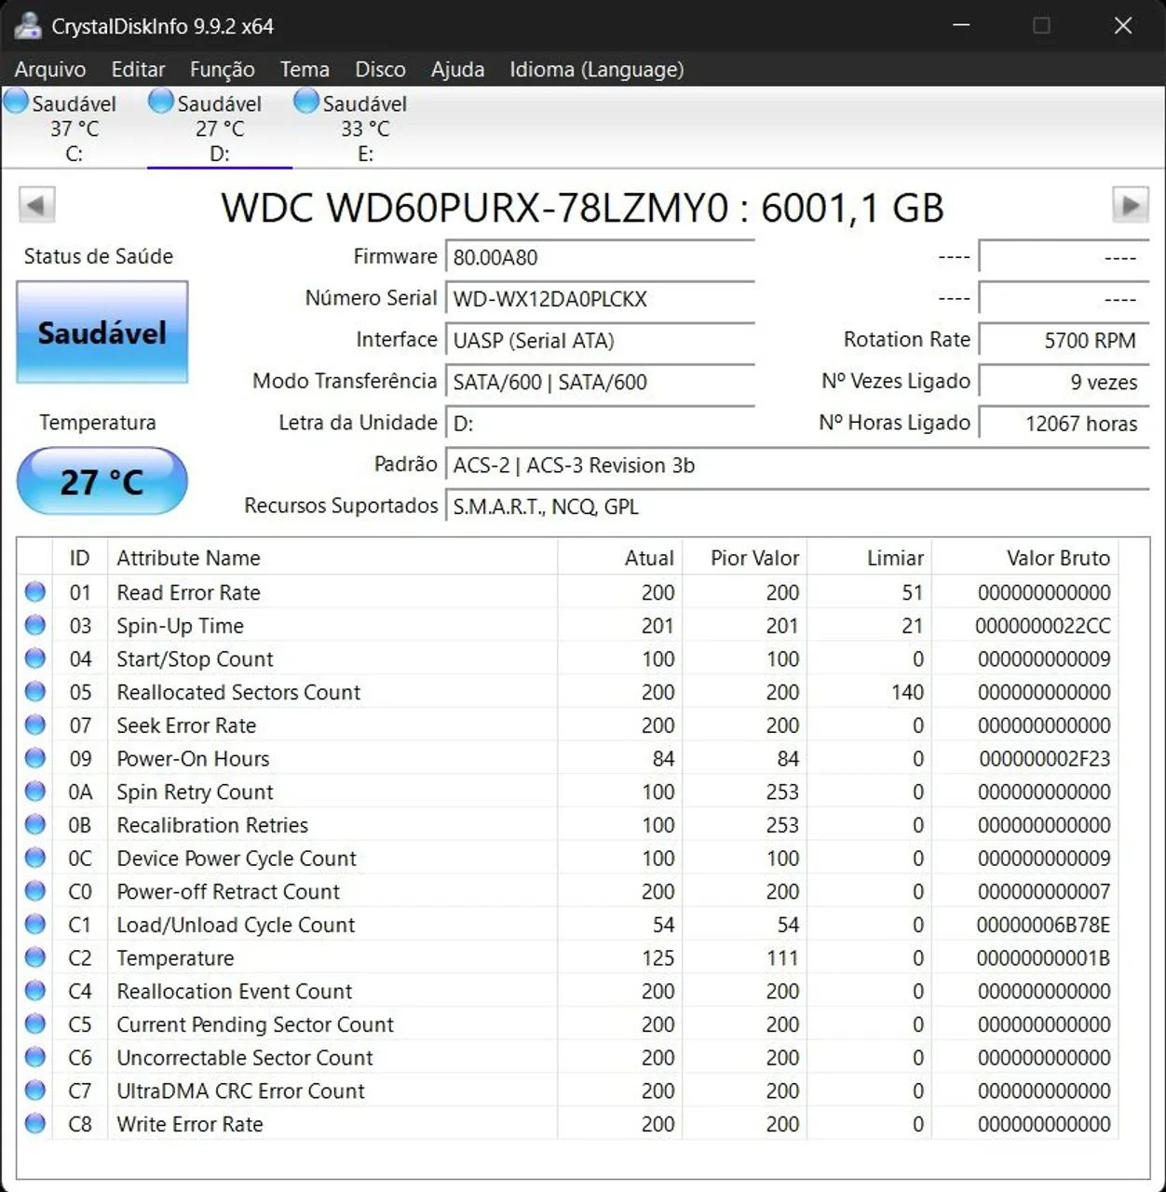Click status circle for Power-off Retract Count
The image size is (1166, 1192).
pos(35,890)
